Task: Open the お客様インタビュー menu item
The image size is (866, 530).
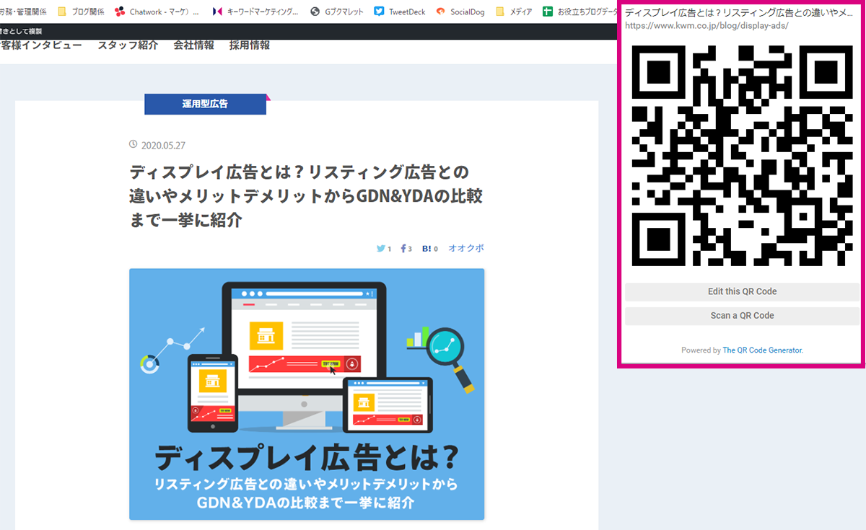Action: tap(41, 45)
